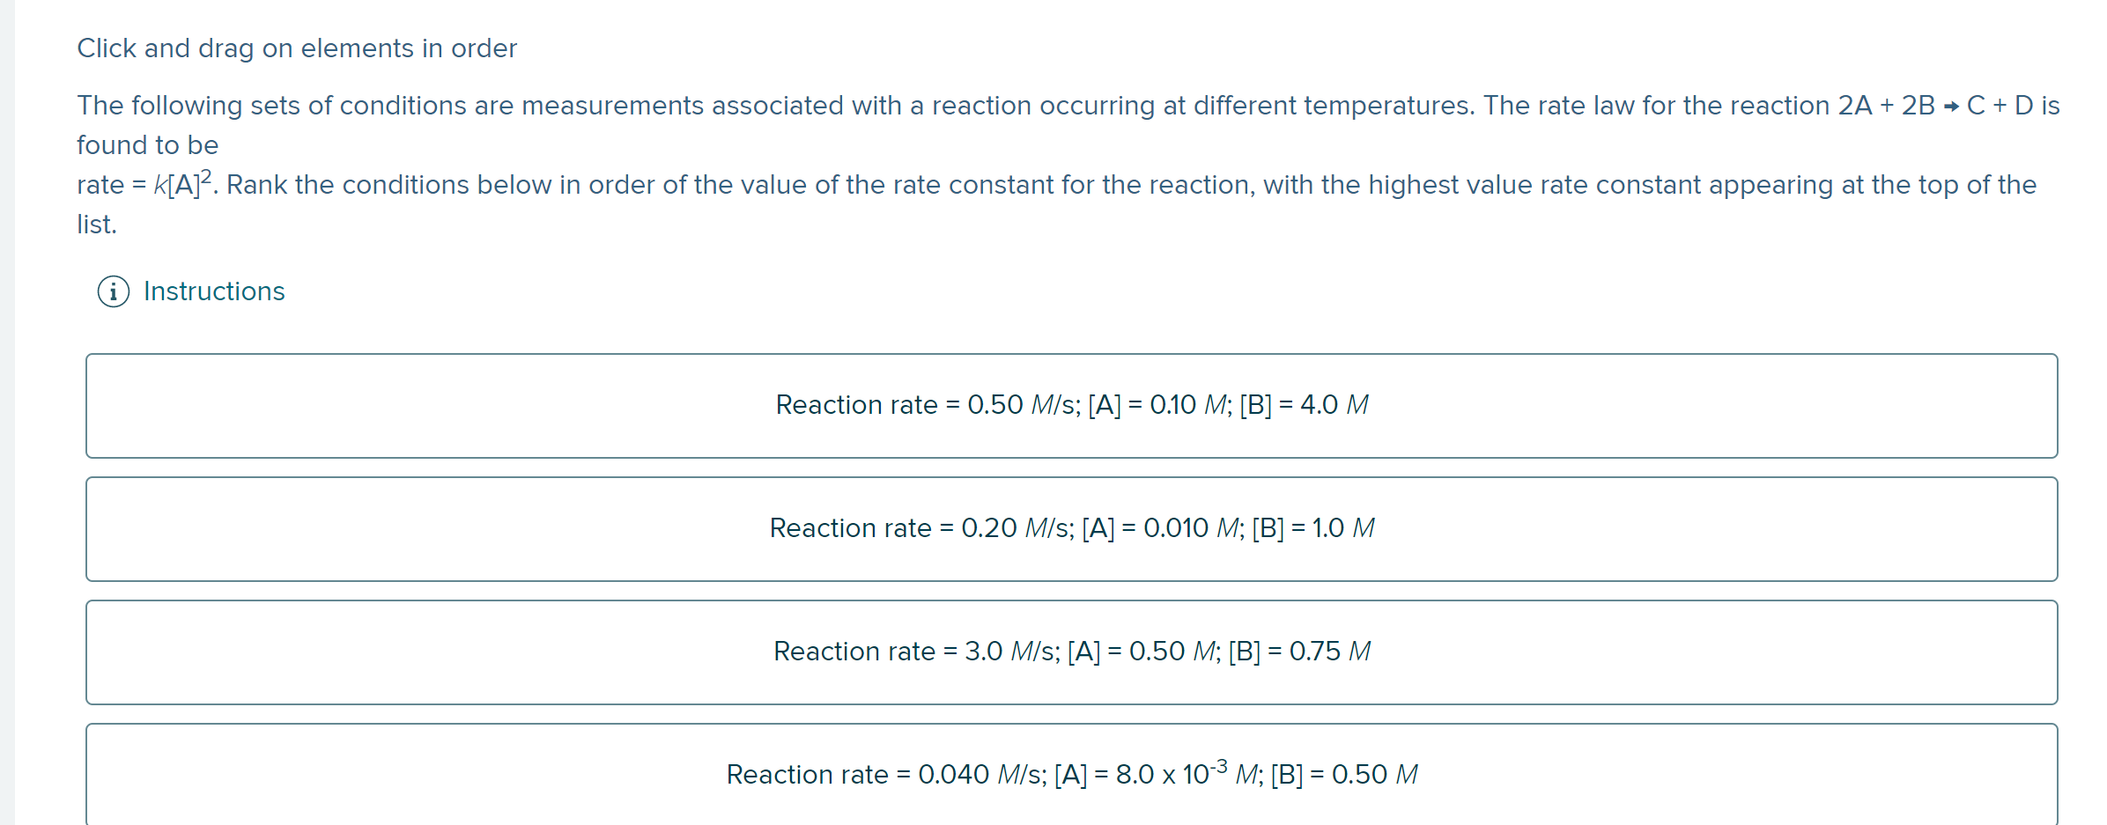The width and height of the screenshot is (2107, 825).
Task: Select the condition with reaction rate 0.040 M/s
Action: point(1070,774)
